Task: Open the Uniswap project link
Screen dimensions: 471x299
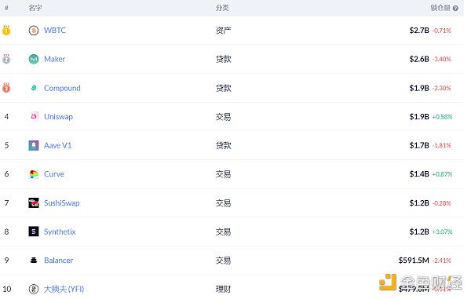Action: point(58,116)
